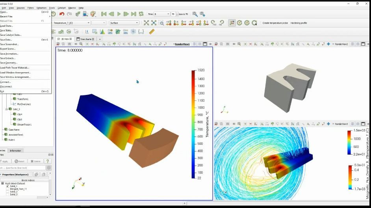Set view direction to +X

pyautogui.click(x=169, y=23)
